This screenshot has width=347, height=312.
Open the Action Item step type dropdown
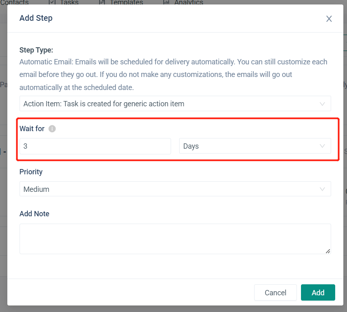[x=175, y=104]
